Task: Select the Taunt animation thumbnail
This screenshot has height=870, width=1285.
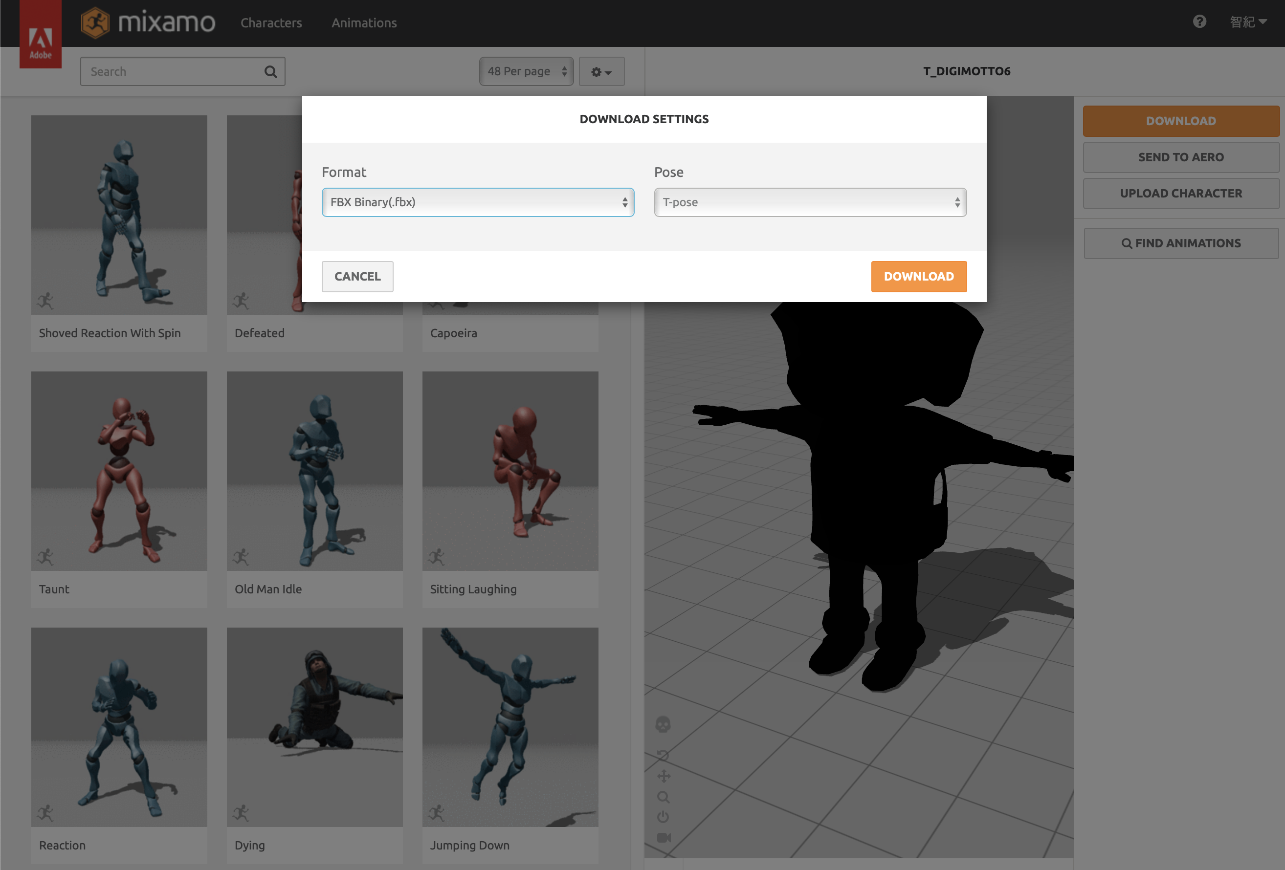Action: point(119,471)
